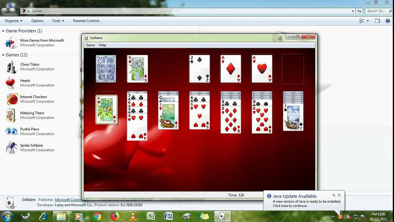Select the 9 of spades tableau card
The height and width of the screenshot is (222, 394).
[262, 103]
